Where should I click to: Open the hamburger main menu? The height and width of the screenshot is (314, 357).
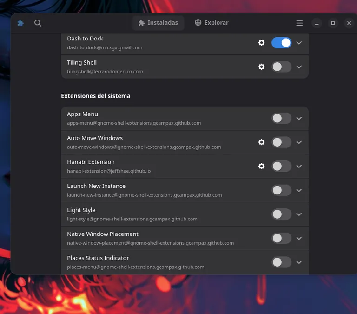click(299, 23)
